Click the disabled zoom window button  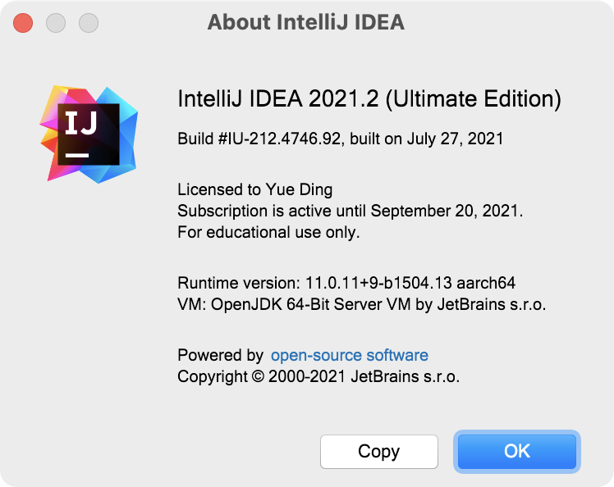(89, 22)
